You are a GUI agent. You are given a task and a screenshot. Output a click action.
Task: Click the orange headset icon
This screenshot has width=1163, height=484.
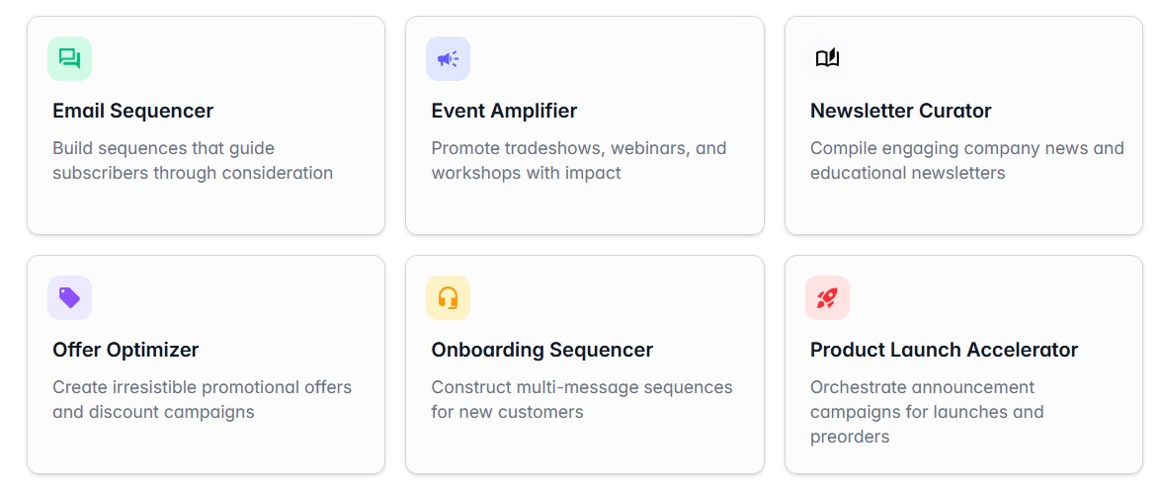[x=448, y=297]
